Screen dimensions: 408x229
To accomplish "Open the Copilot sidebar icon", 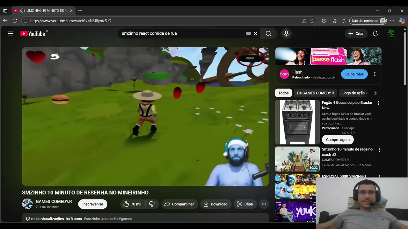I will 402,21.
